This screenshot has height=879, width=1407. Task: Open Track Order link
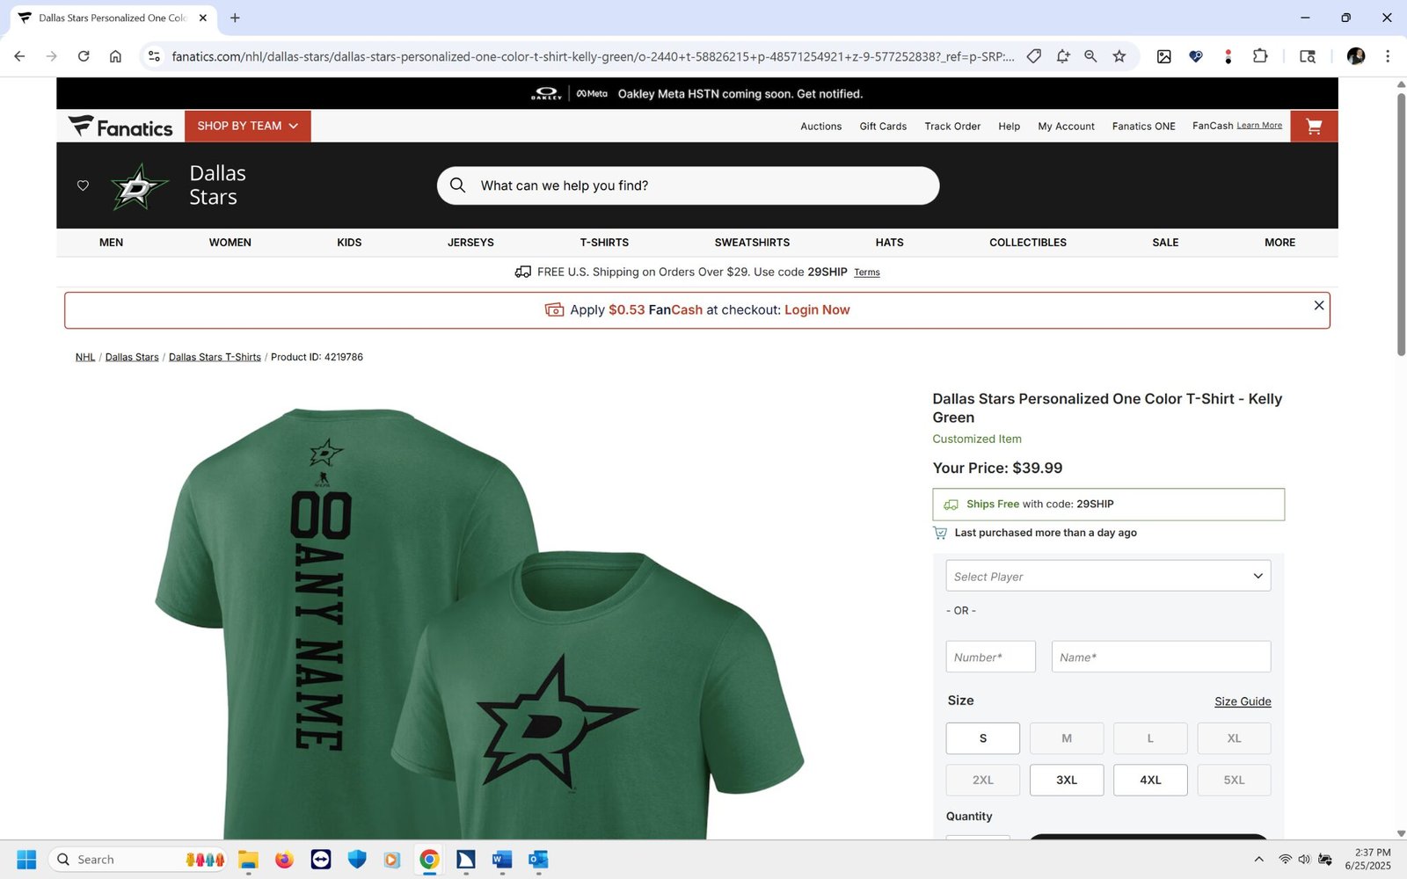tap(952, 127)
